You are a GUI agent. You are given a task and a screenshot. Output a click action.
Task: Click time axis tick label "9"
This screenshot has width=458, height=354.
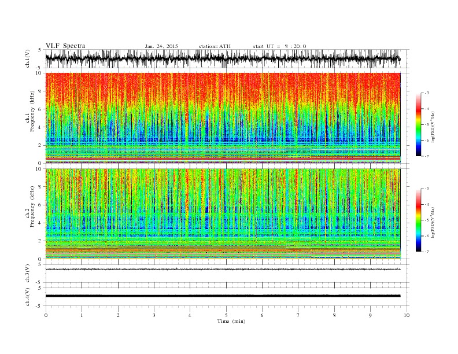point(370,315)
